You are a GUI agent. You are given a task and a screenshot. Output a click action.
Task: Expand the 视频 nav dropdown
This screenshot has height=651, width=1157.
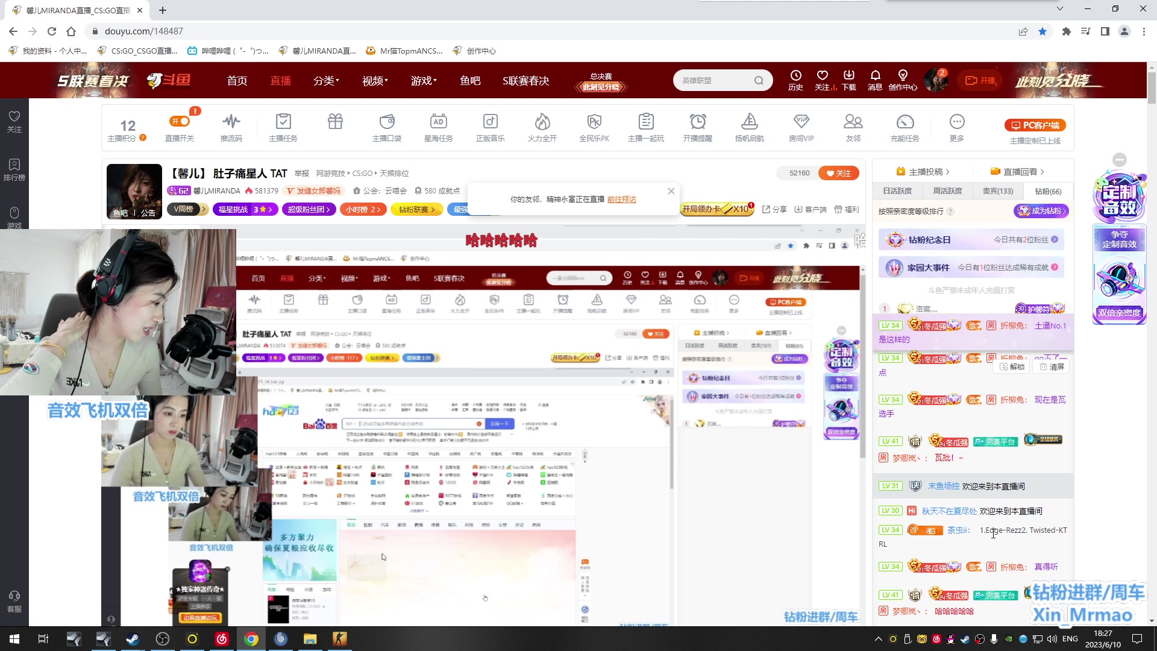click(x=375, y=80)
